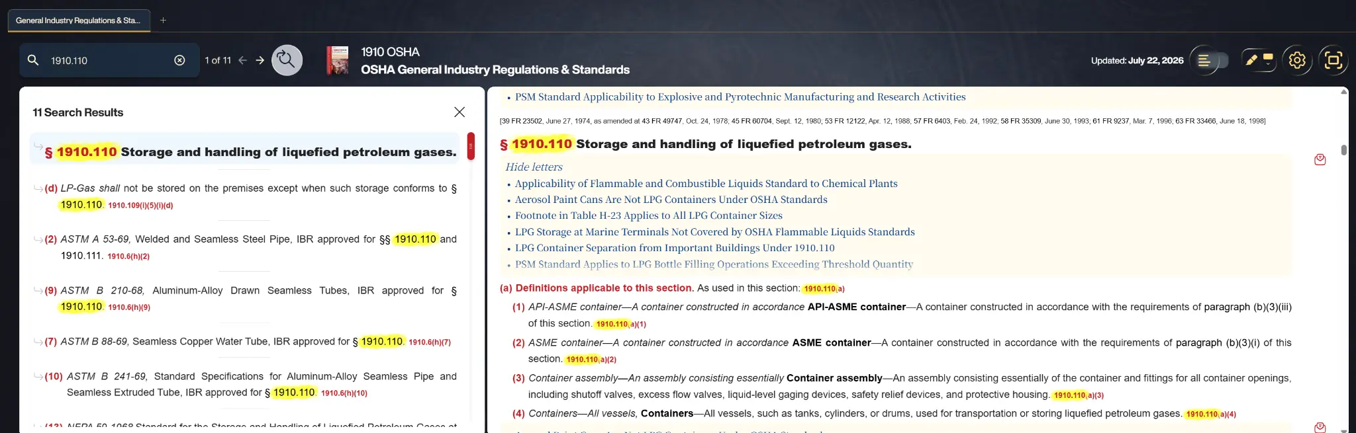Click the round search-history refresh button
This screenshot has width=1356, height=433.
[x=287, y=60]
